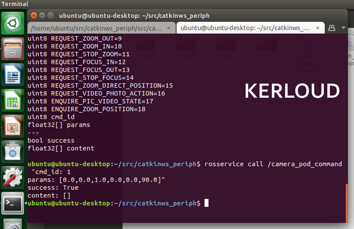The width and height of the screenshot is (354, 229).
Task: Click the cursor at the last prompt
Action: pyautogui.click(x=206, y=203)
